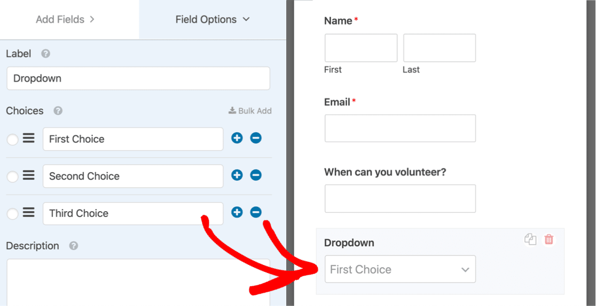596x306 pixels.
Task: Delete Second Choice using minus icon
Action: click(x=256, y=175)
